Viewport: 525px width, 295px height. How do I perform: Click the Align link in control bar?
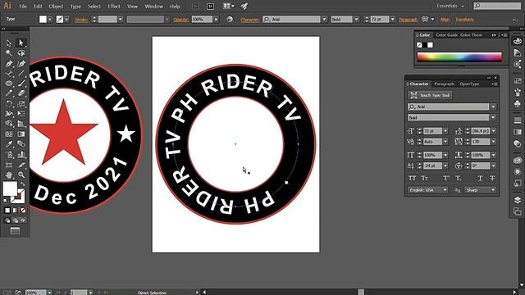(445, 20)
